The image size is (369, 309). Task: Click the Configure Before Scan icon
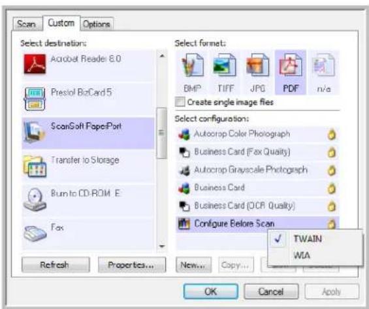184,223
